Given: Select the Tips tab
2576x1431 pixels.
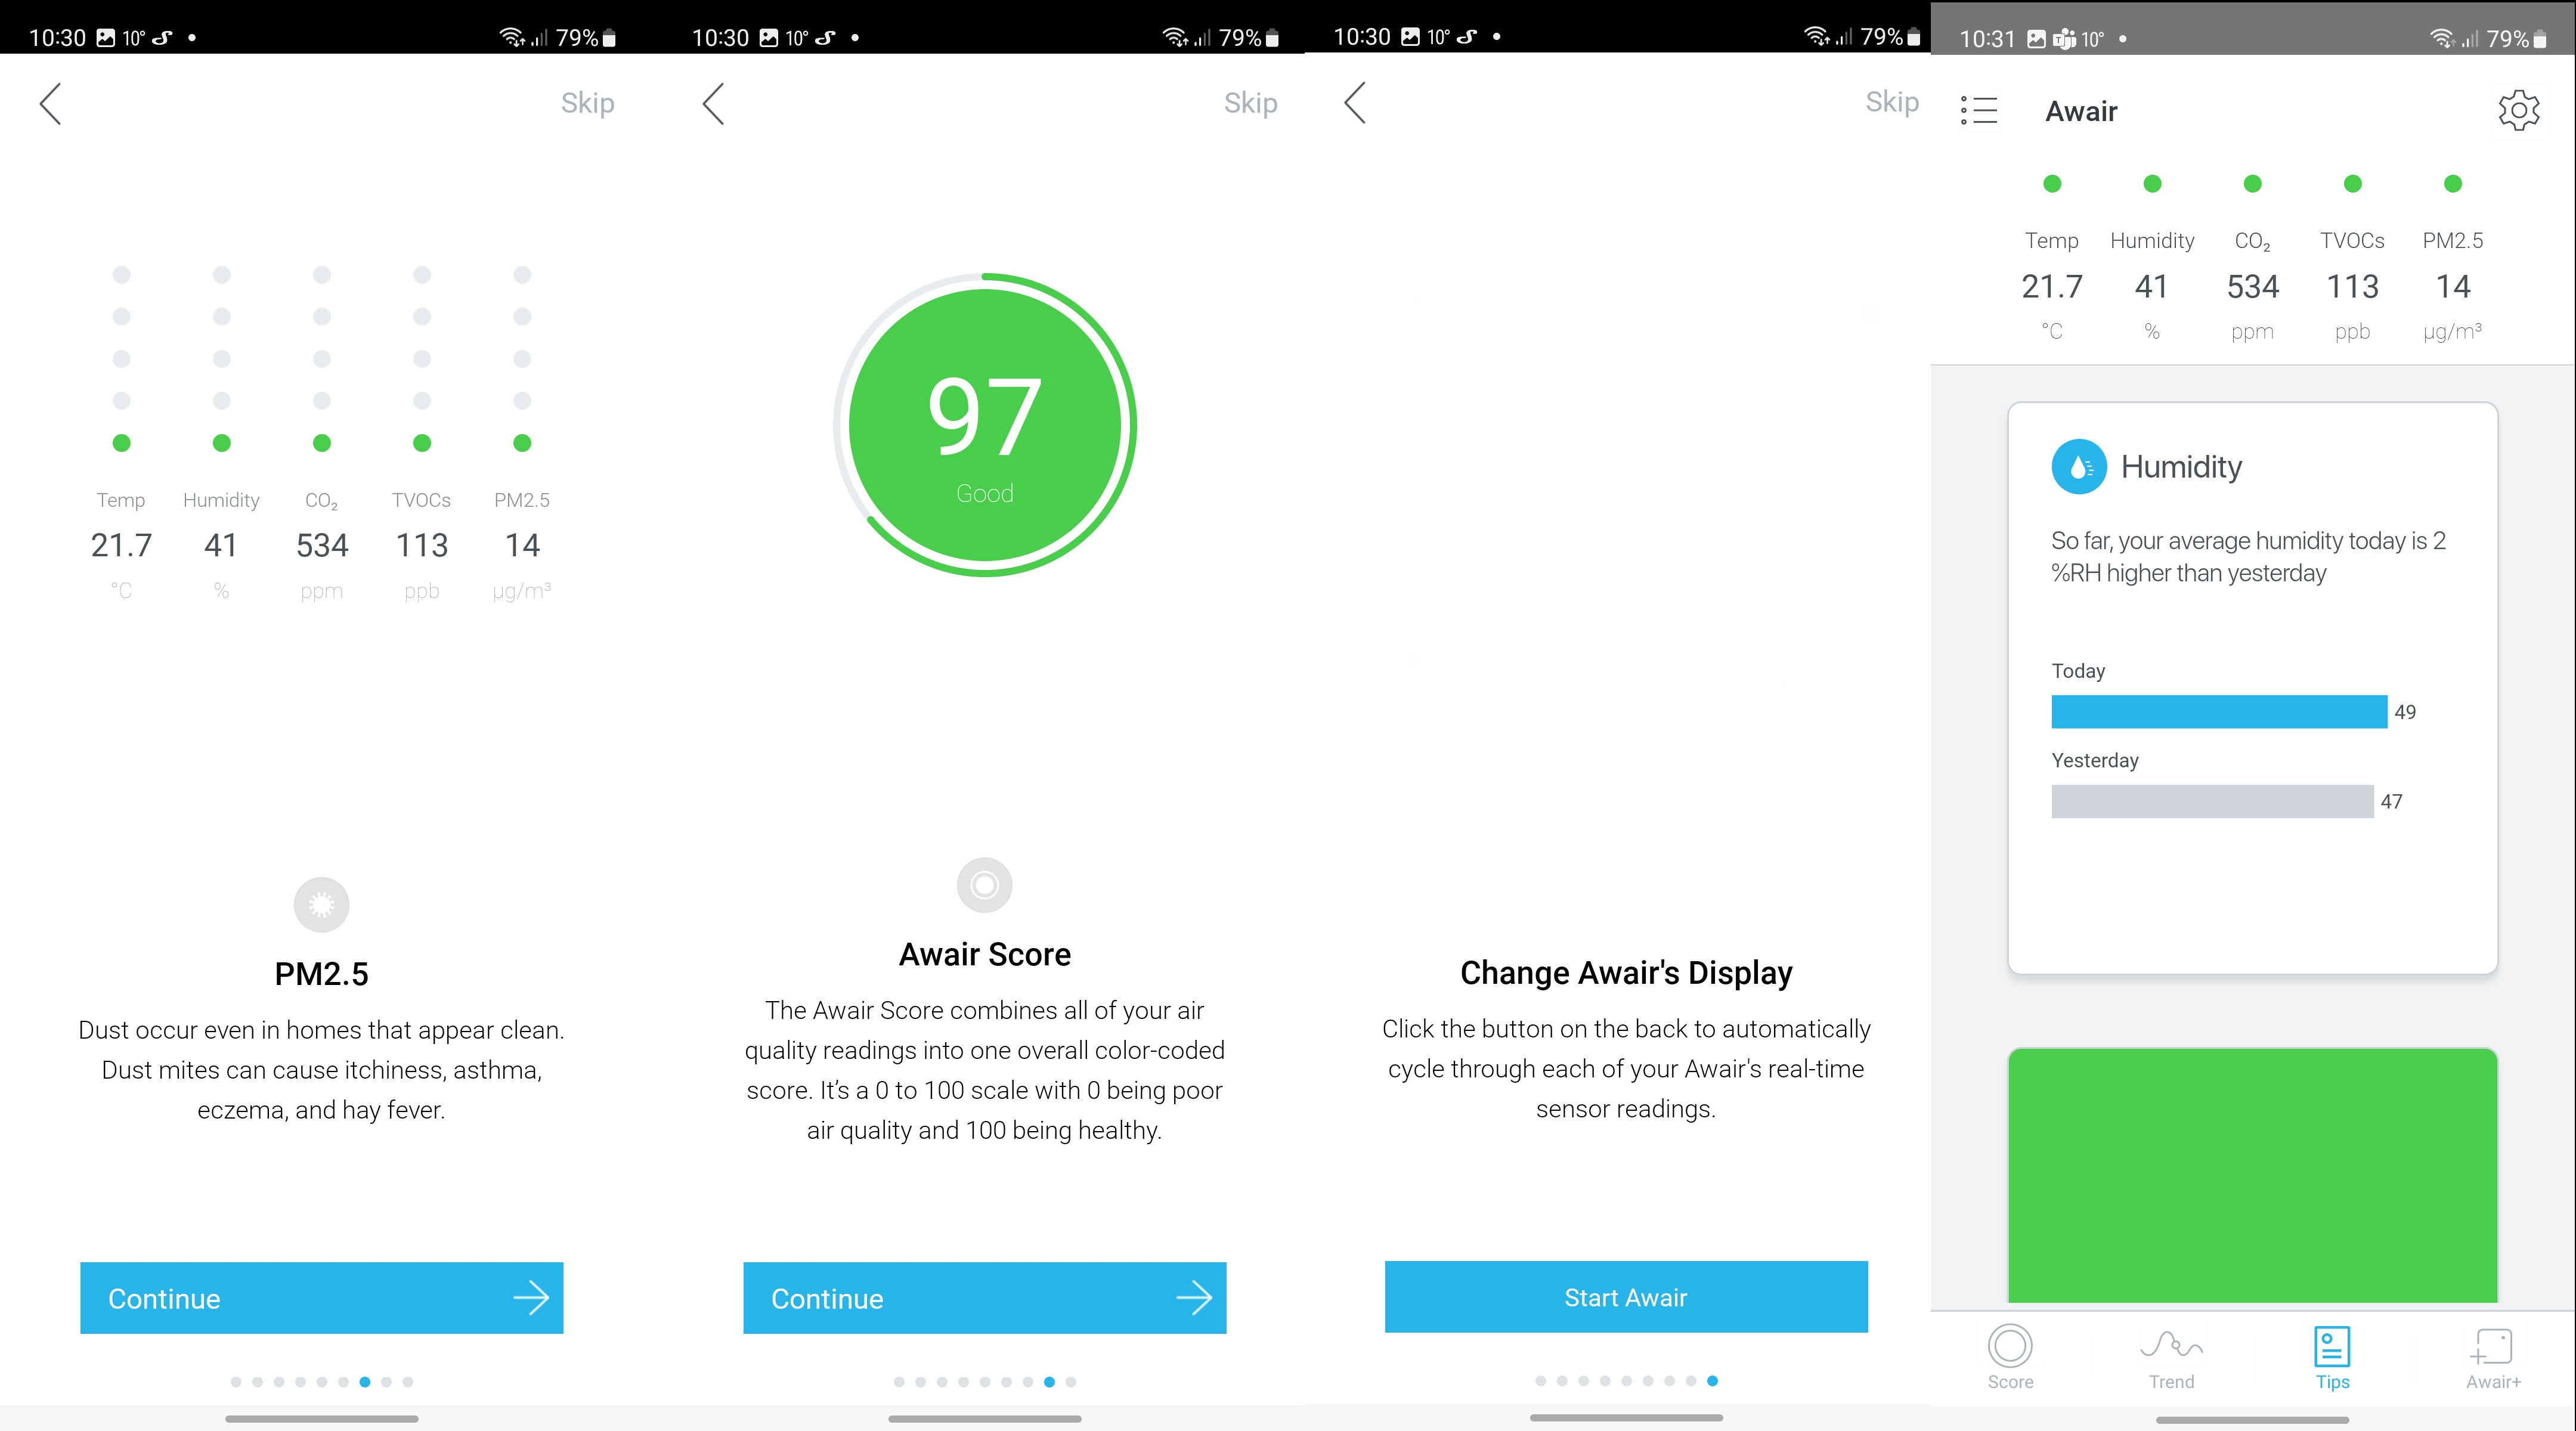Looking at the screenshot, I should point(2332,1357).
